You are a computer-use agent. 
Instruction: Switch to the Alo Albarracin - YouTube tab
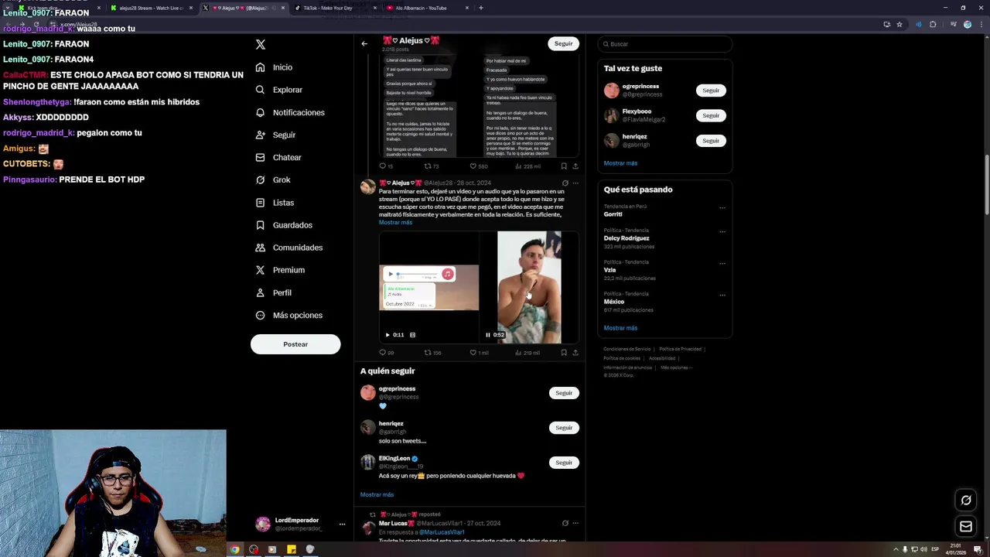425,8
